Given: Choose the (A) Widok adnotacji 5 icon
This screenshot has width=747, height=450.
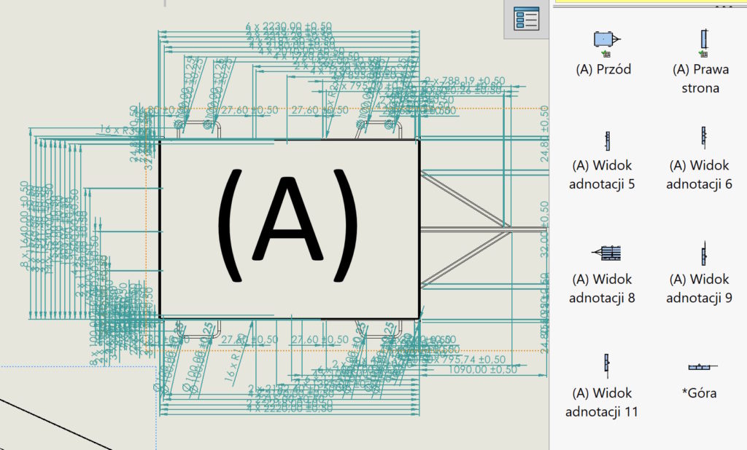Looking at the screenshot, I should click(608, 140).
